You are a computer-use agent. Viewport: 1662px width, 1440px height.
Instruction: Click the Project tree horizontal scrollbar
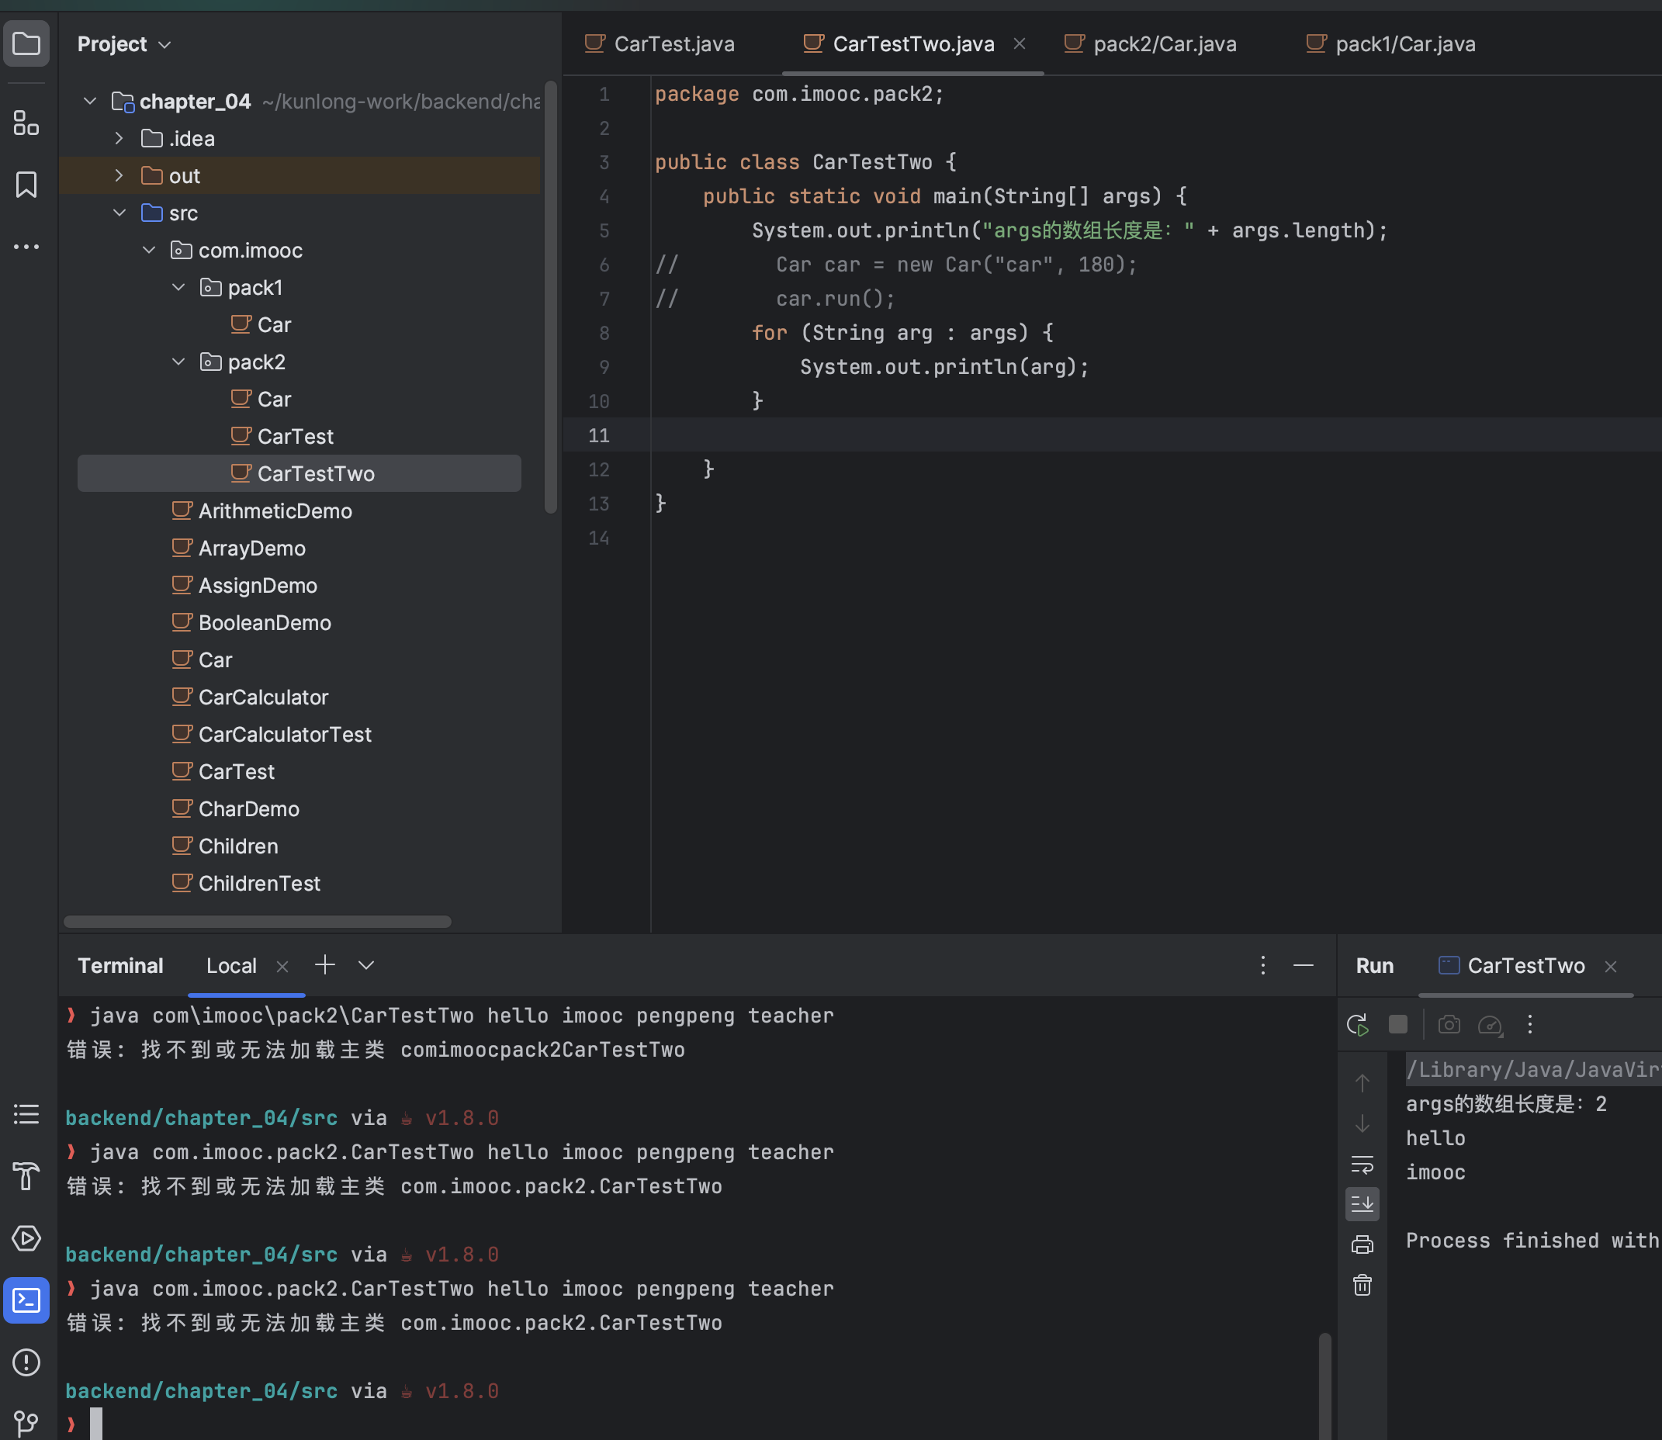(x=257, y=922)
